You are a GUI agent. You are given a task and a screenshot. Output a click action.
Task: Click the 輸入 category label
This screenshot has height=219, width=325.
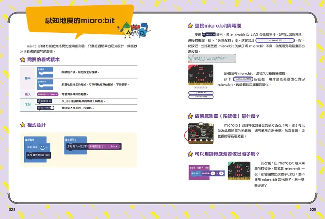click(28, 95)
